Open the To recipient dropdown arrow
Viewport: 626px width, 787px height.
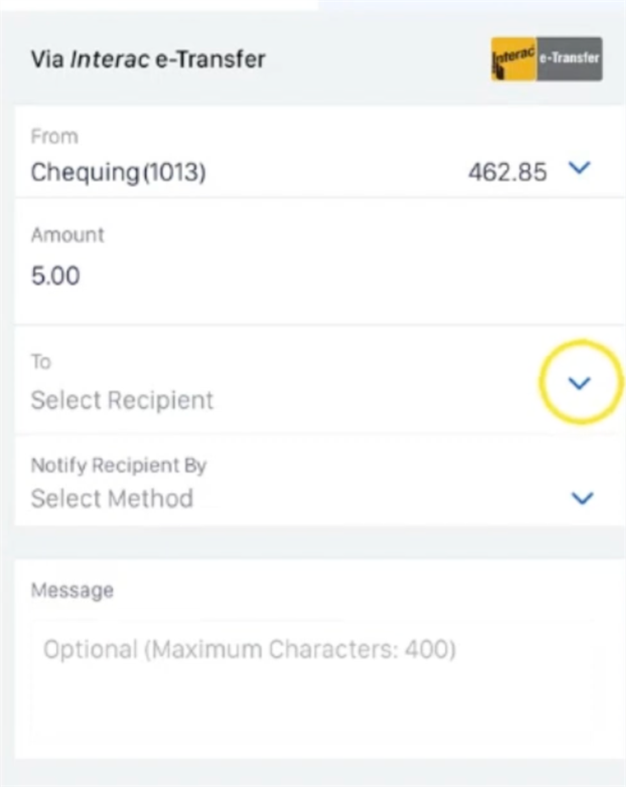579,383
